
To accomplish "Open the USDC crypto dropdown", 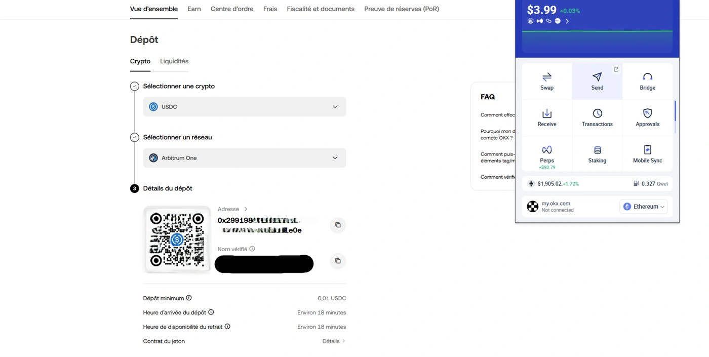I will click(x=245, y=107).
